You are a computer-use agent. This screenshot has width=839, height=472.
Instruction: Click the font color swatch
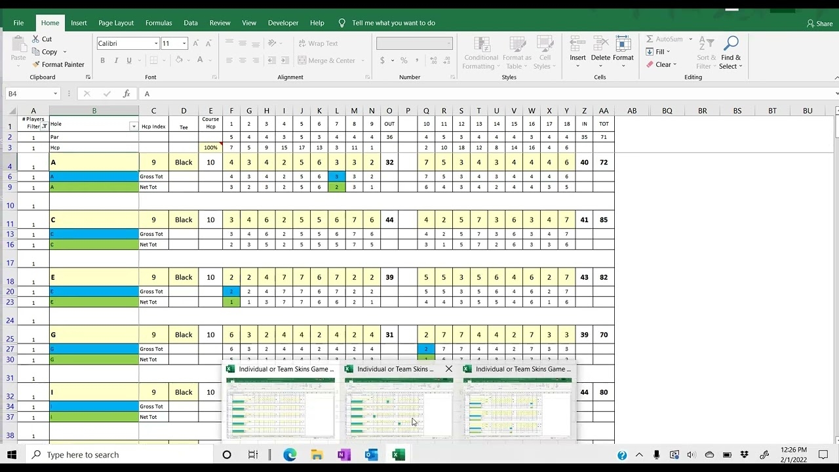pyautogui.click(x=199, y=60)
